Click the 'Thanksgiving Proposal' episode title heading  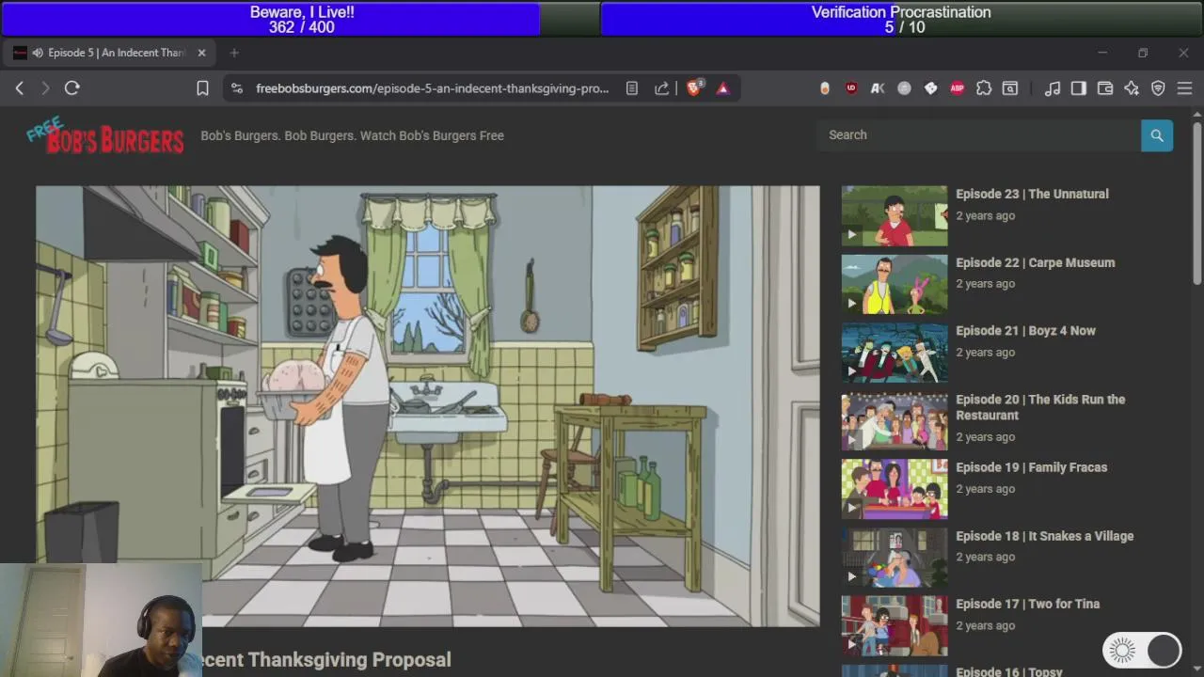[349, 660]
